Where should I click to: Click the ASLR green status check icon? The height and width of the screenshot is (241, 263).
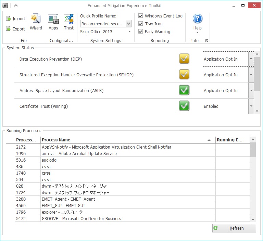pyautogui.click(x=184, y=90)
